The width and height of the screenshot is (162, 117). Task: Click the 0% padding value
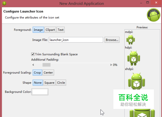point(115,65)
